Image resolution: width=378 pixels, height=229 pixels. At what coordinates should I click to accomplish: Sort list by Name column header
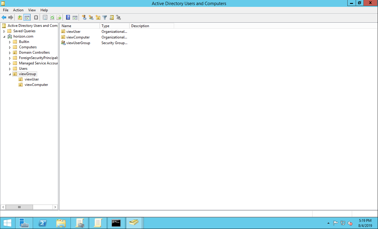click(x=79, y=26)
